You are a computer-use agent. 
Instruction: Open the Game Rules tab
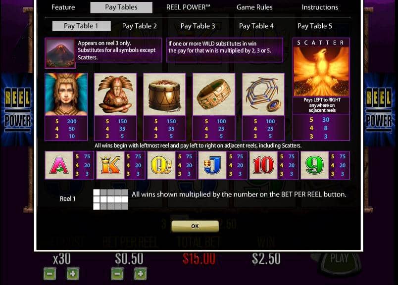pyautogui.click(x=254, y=7)
